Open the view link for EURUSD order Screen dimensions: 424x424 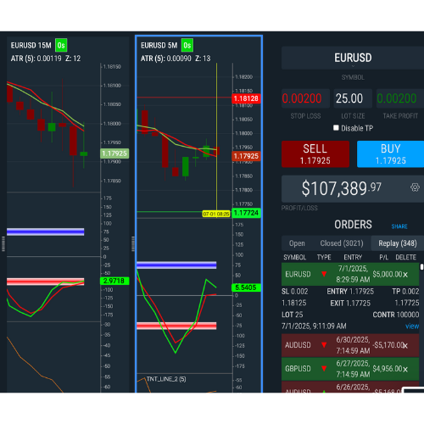point(412,326)
